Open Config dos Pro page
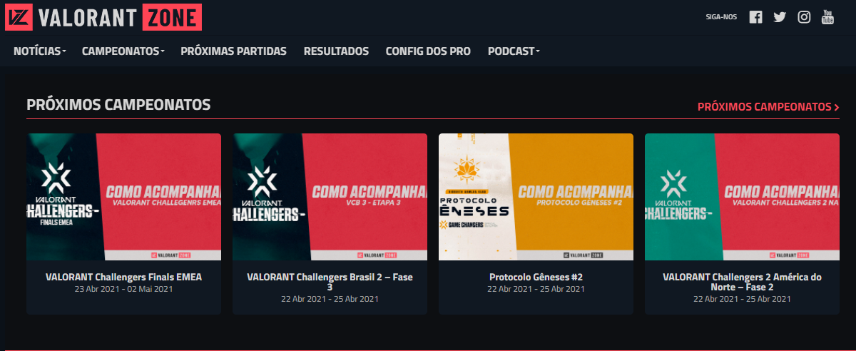The image size is (856, 351). coord(428,51)
